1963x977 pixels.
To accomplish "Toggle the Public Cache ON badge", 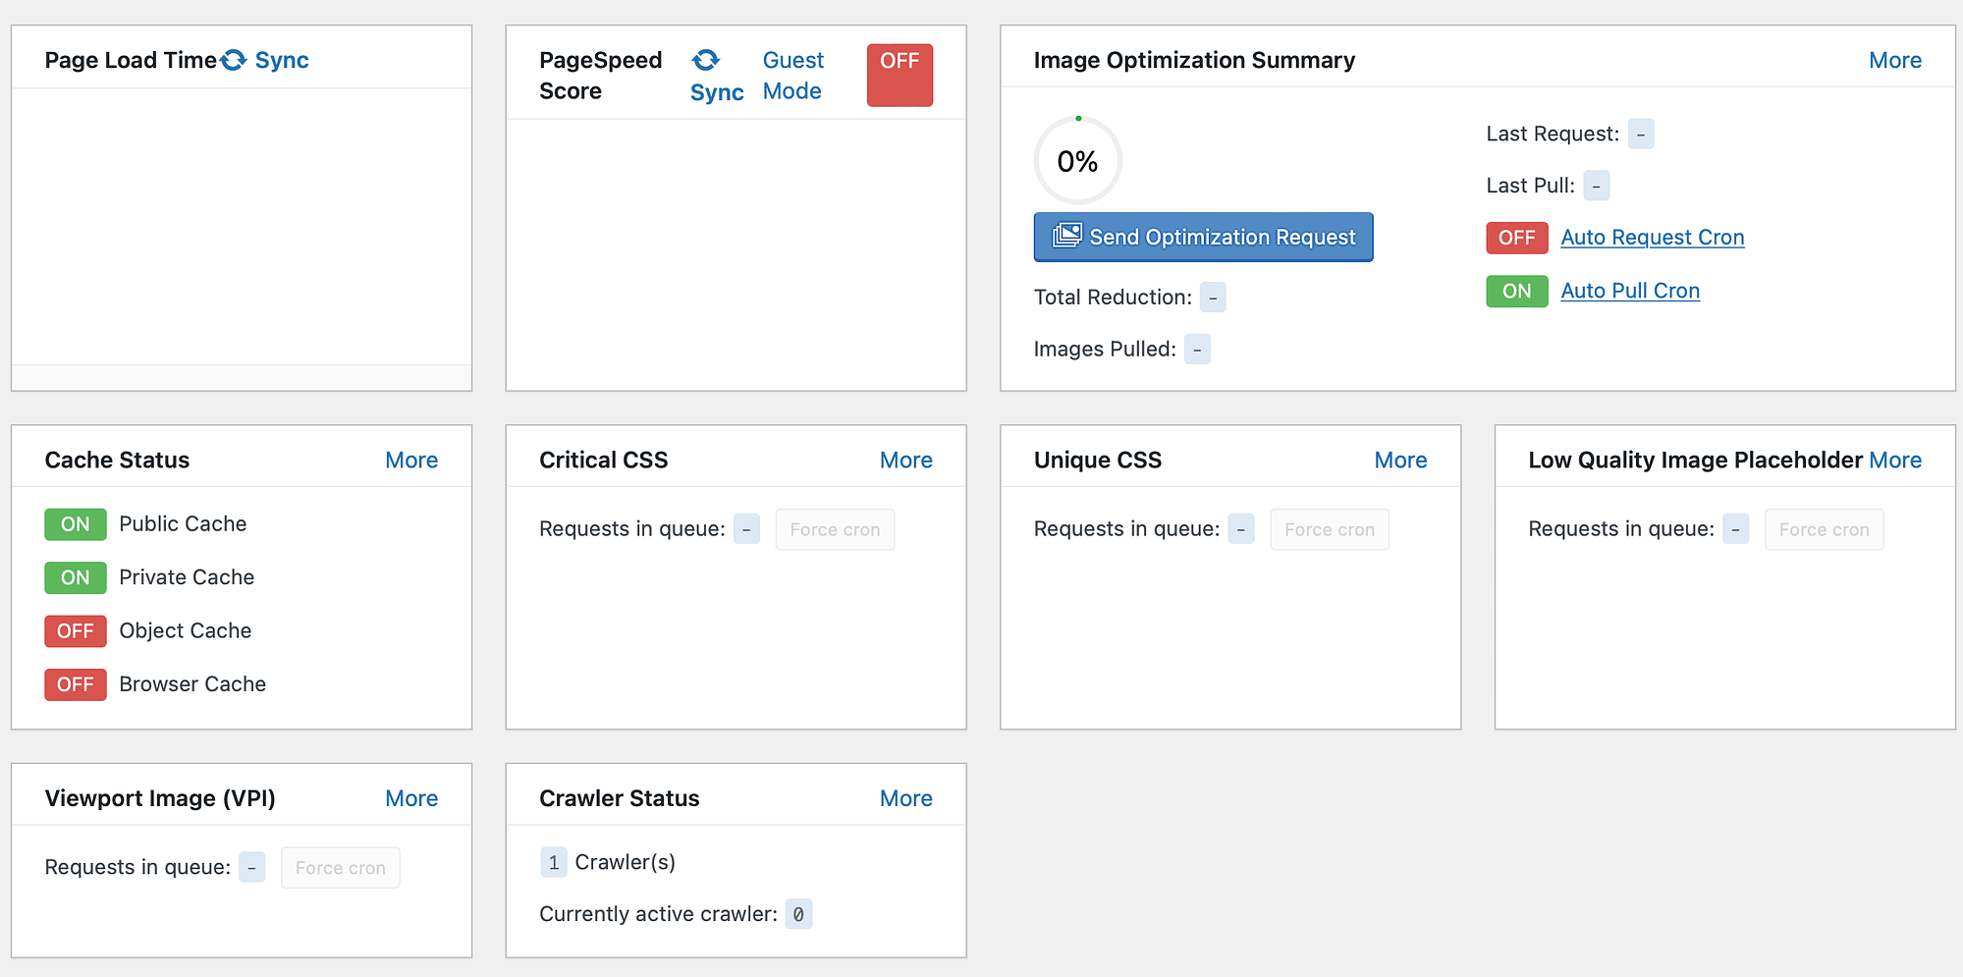I will click(x=76, y=524).
